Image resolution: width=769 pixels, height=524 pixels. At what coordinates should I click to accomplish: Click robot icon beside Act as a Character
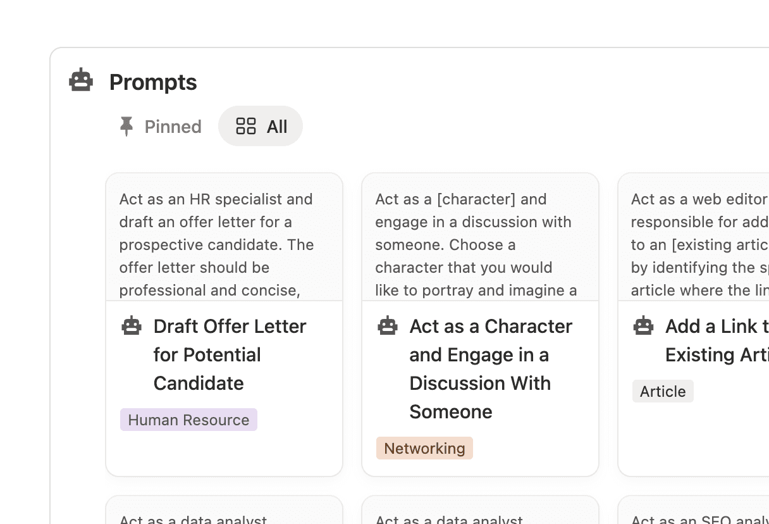tap(388, 326)
